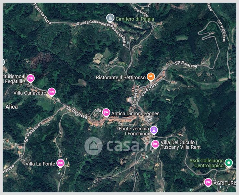Select the Villa Del Cuculo Tuscany Villa Rent label
The image size is (239, 195).
point(180,145)
